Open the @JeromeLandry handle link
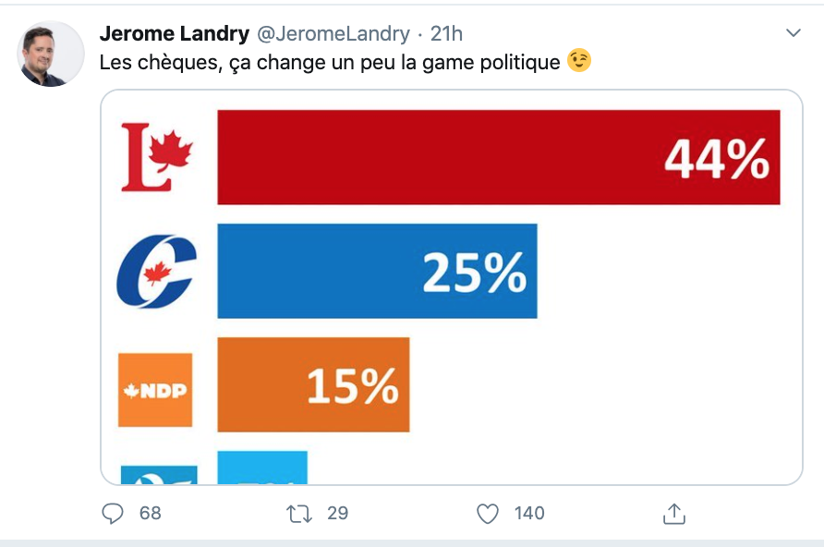Viewport: 824px width, 547px height. 332,34
